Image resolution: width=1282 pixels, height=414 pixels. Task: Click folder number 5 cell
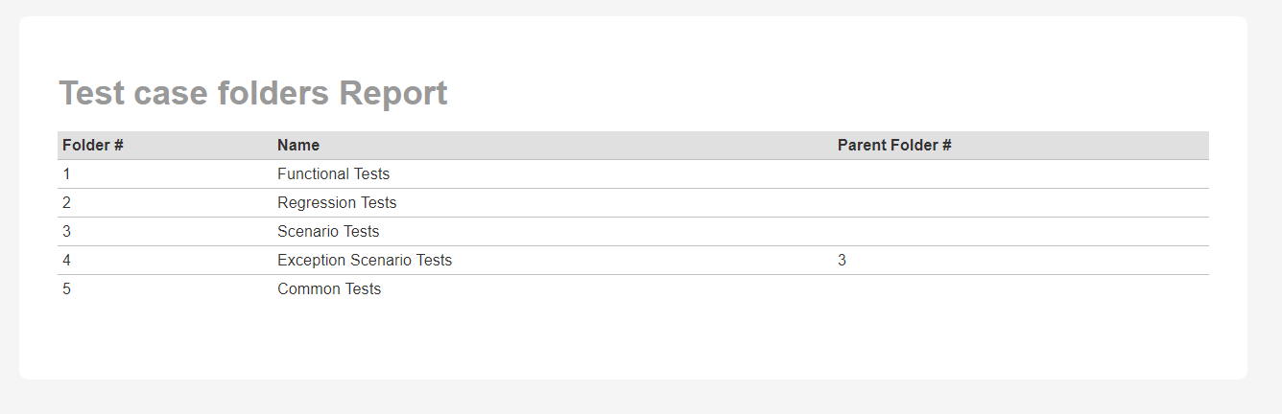pos(67,289)
